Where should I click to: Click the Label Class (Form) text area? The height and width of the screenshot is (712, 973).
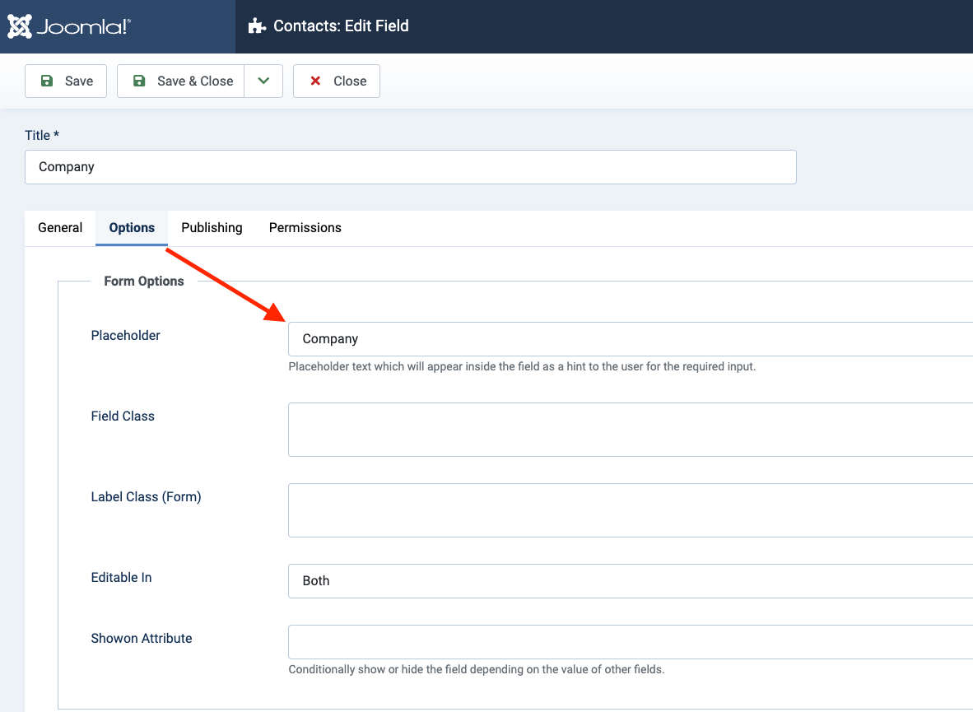tap(630, 510)
